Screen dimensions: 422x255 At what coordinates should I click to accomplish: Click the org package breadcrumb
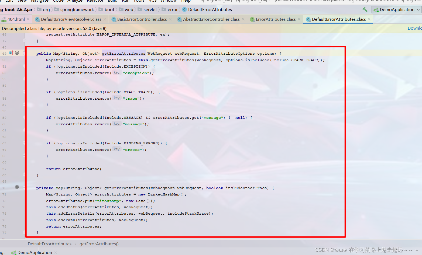point(43,10)
